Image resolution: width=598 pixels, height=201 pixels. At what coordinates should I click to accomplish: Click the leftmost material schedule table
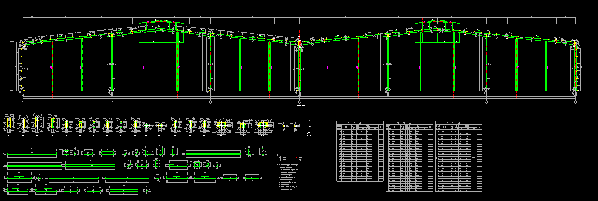pos(360,151)
